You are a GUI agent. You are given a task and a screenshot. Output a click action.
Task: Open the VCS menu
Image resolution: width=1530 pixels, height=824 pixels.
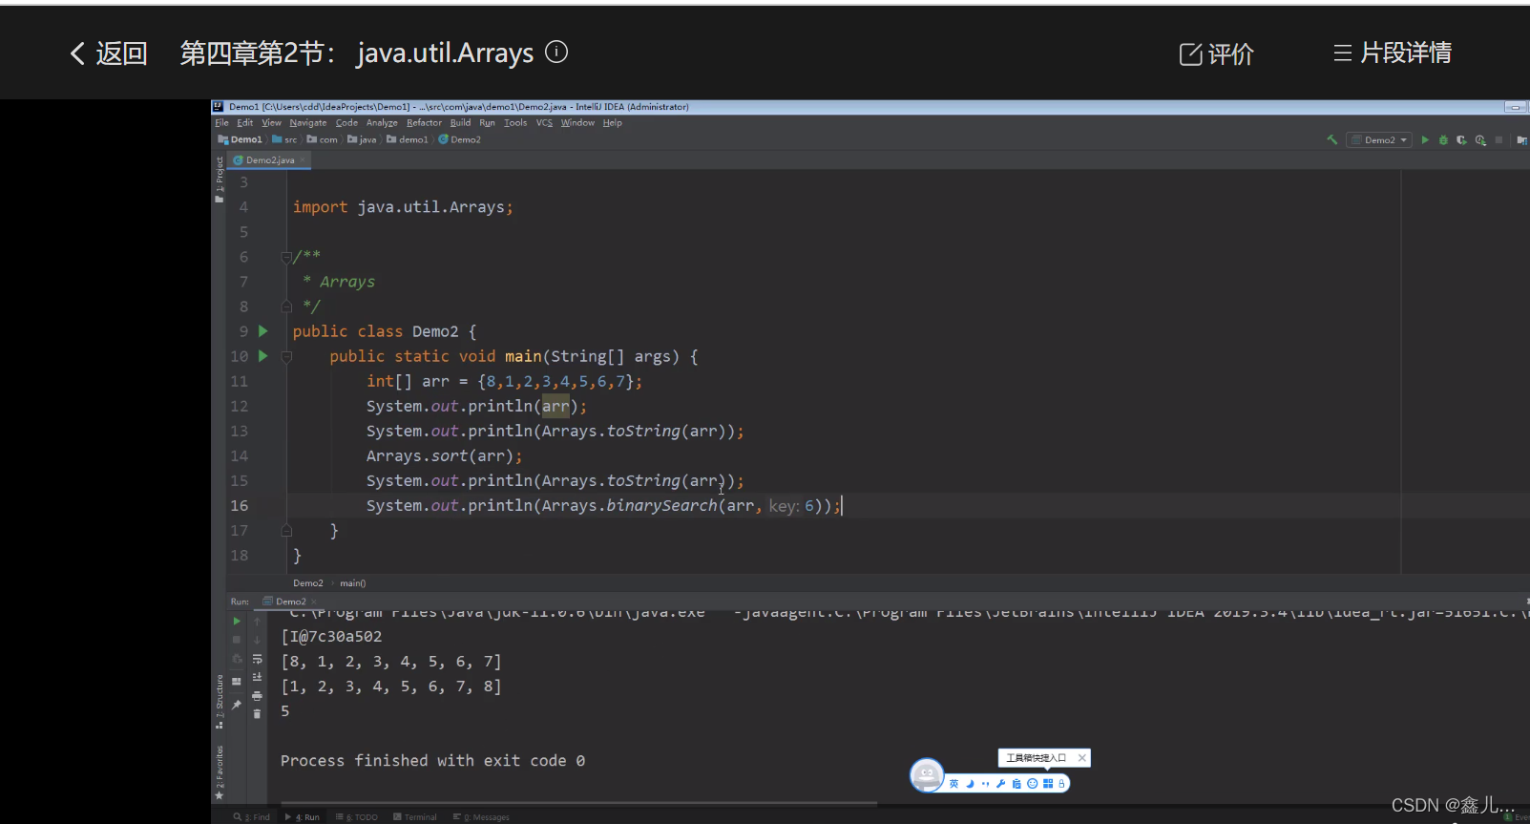[544, 123]
